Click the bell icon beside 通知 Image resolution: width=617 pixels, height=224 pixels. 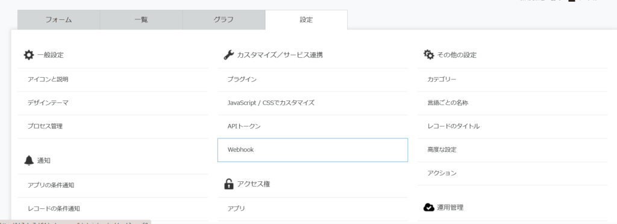[x=29, y=161]
